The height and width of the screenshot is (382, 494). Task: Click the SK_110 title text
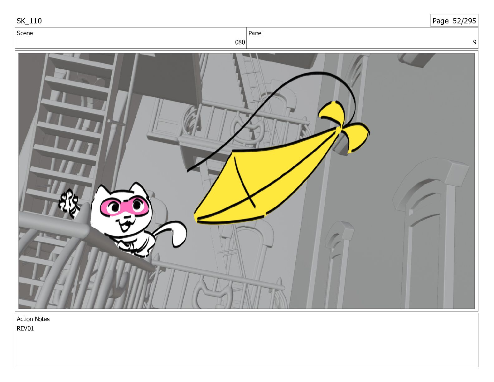(29, 21)
